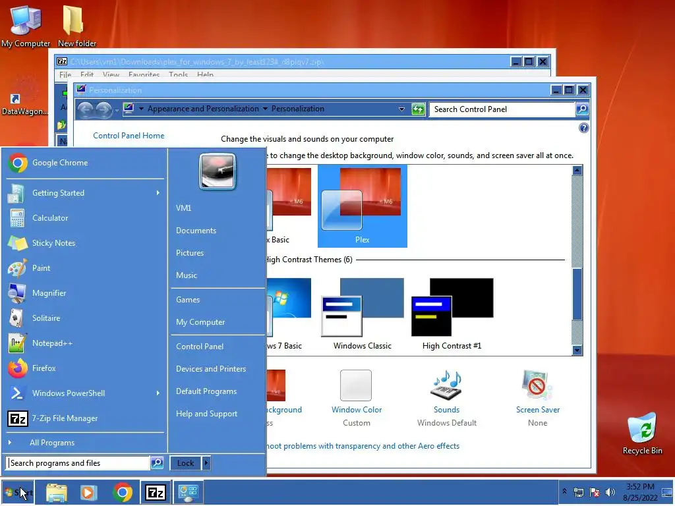Open Music from Start menu right pane

tap(187, 275)
